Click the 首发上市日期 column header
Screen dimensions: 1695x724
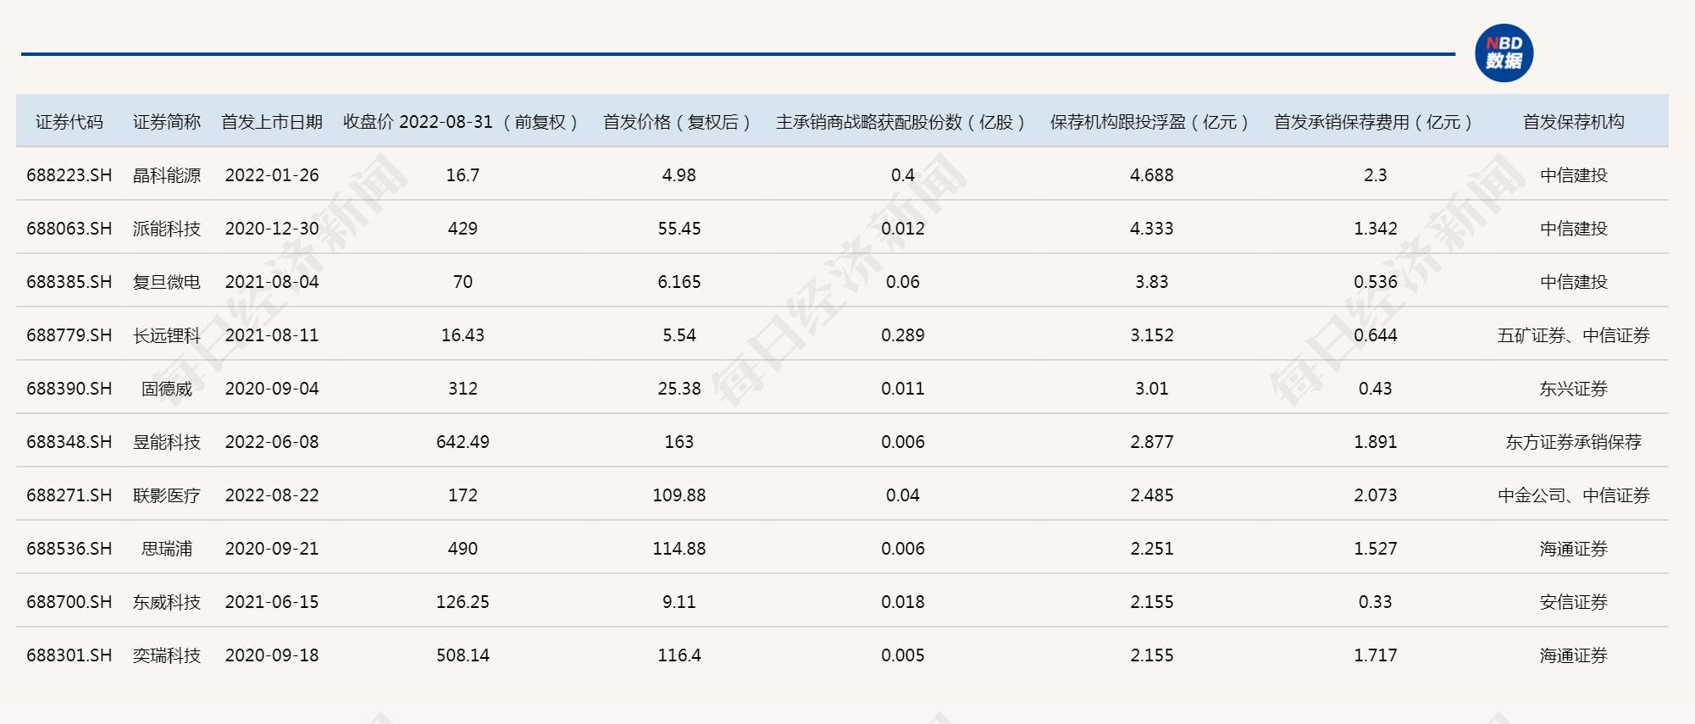point(272,122)
